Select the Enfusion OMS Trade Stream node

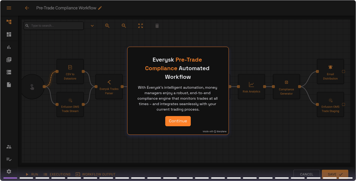pos(70,104)
